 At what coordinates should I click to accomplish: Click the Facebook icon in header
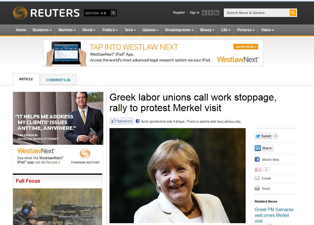(210, 13)
